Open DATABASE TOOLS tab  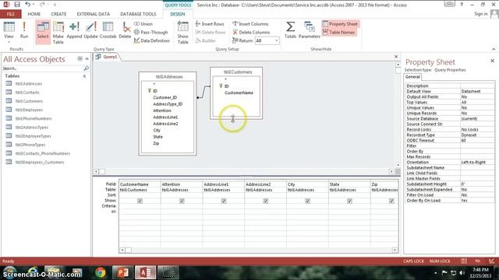[x=138, y=14]
